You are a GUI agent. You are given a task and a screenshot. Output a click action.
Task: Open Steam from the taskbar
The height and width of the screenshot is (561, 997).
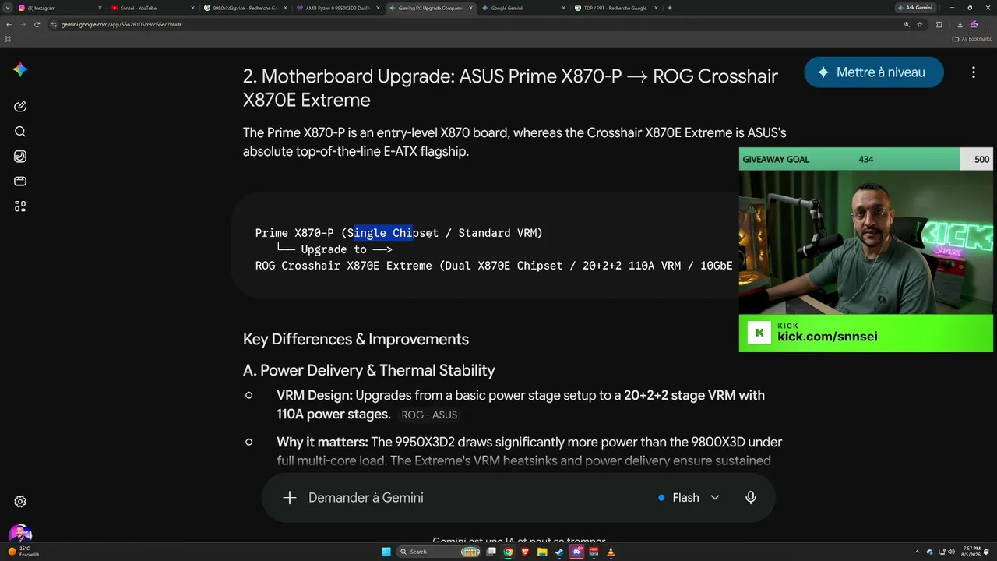[x=559, y=552]
